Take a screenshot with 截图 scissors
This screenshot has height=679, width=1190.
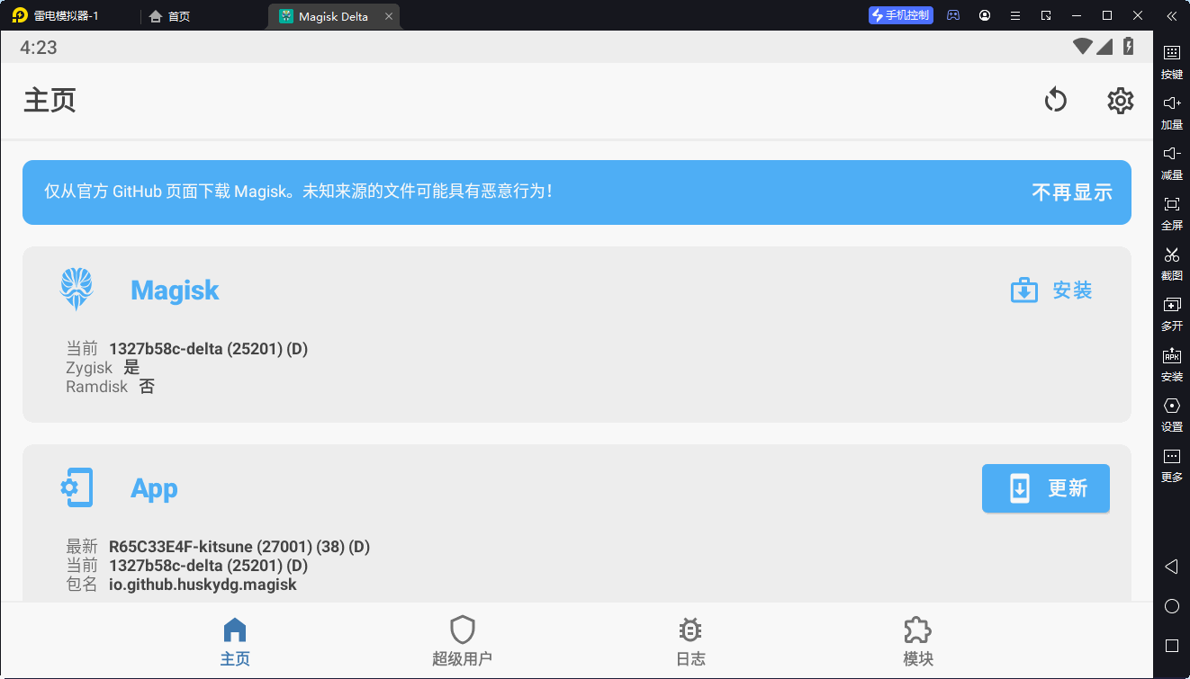pos(1171,263)
